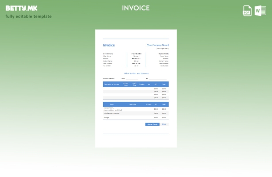Click the blue 'Invoice' heading in document
Image resolution: width=272 pixels, height=177 pixels.
click(109, 45)
